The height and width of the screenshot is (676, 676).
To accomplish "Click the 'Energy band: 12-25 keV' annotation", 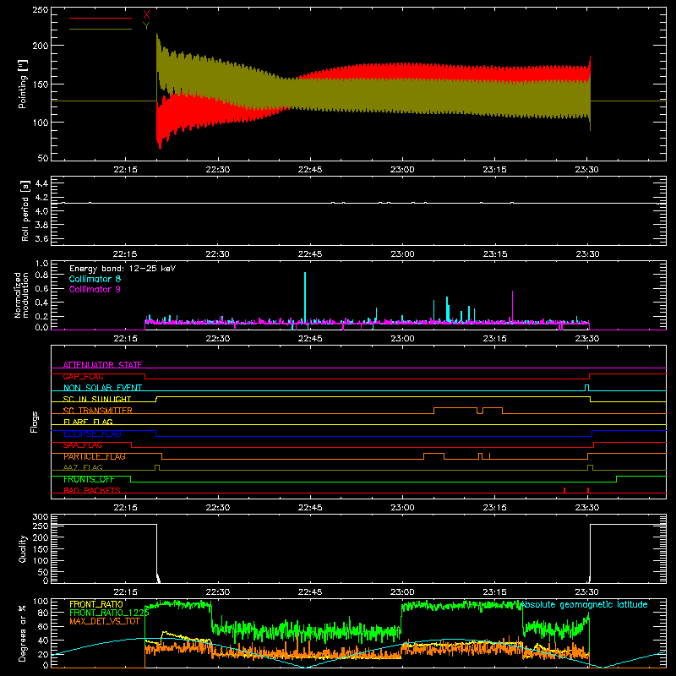I will pos(123,269).
